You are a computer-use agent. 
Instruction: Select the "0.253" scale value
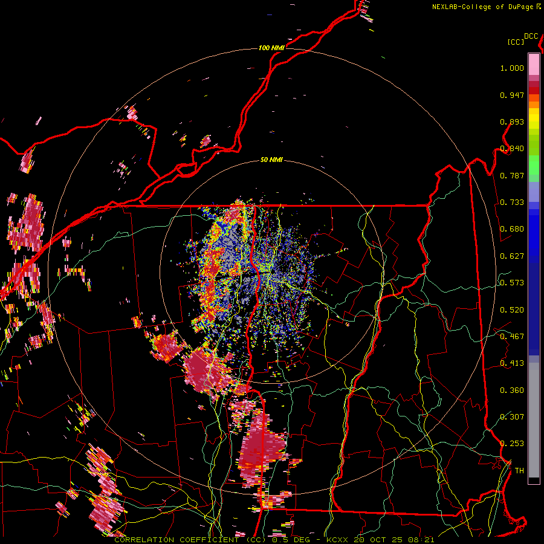point(512,444)
